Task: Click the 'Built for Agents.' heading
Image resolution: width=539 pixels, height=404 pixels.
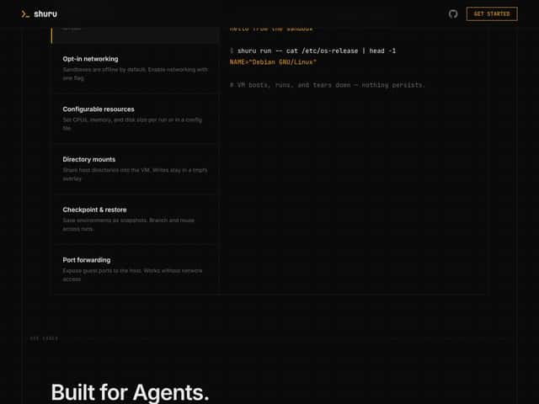Action: [130, 392]
